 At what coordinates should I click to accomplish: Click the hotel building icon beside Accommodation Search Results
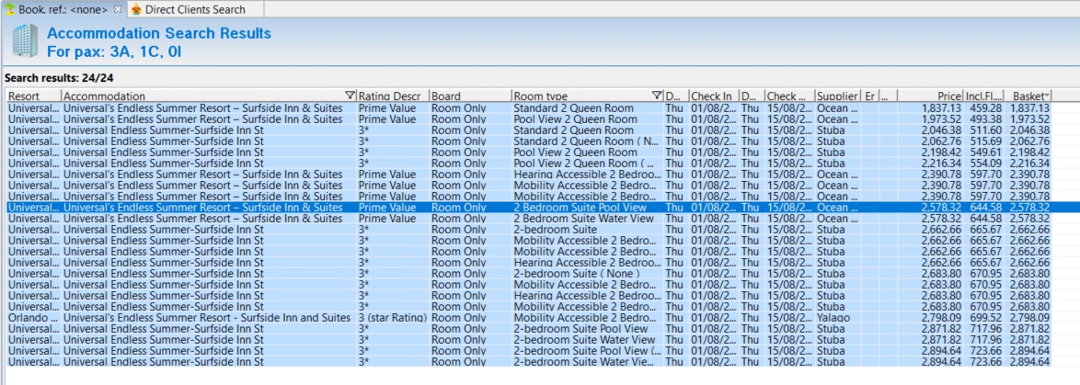tap(25, 41)
